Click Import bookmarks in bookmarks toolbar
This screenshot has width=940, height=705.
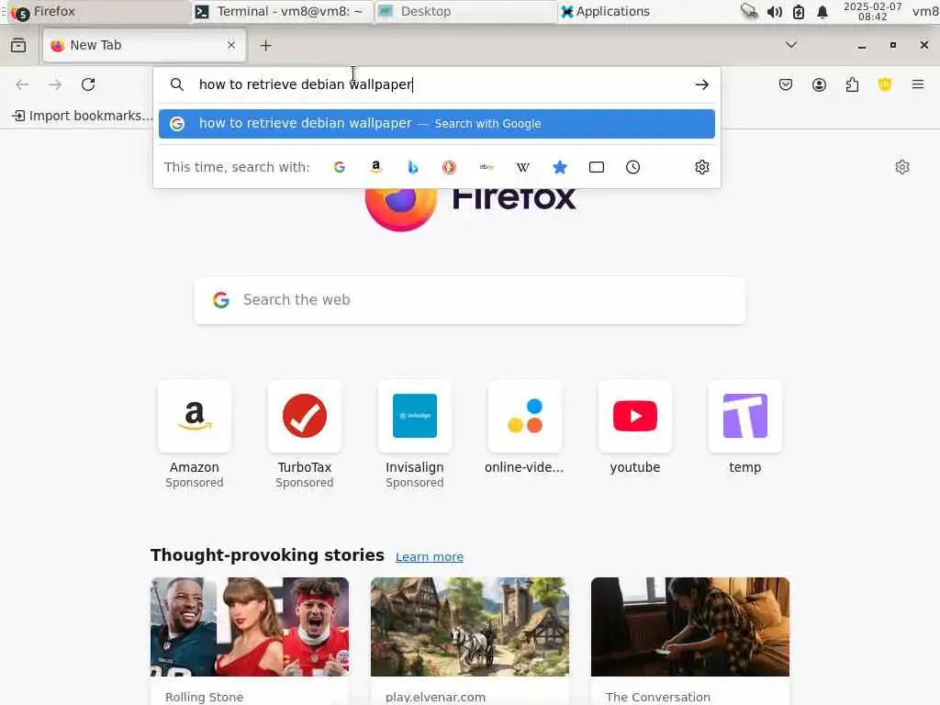tap(83, 116)
